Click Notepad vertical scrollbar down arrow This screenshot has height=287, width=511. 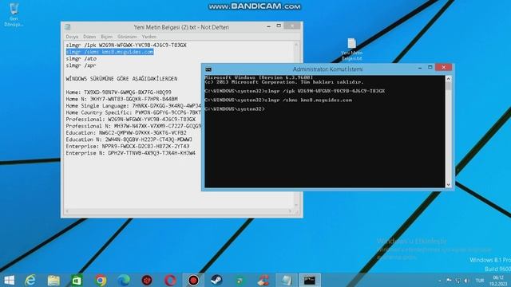coord(296,205)
